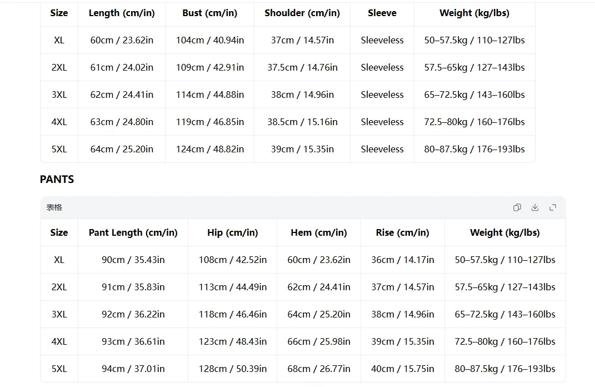Click the 表格 table label
This screenshot has height=387, width=595.
click(54, 207)
